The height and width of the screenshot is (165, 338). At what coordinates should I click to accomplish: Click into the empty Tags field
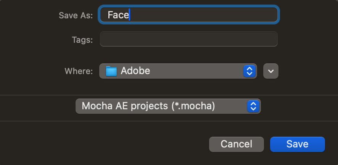189,39
